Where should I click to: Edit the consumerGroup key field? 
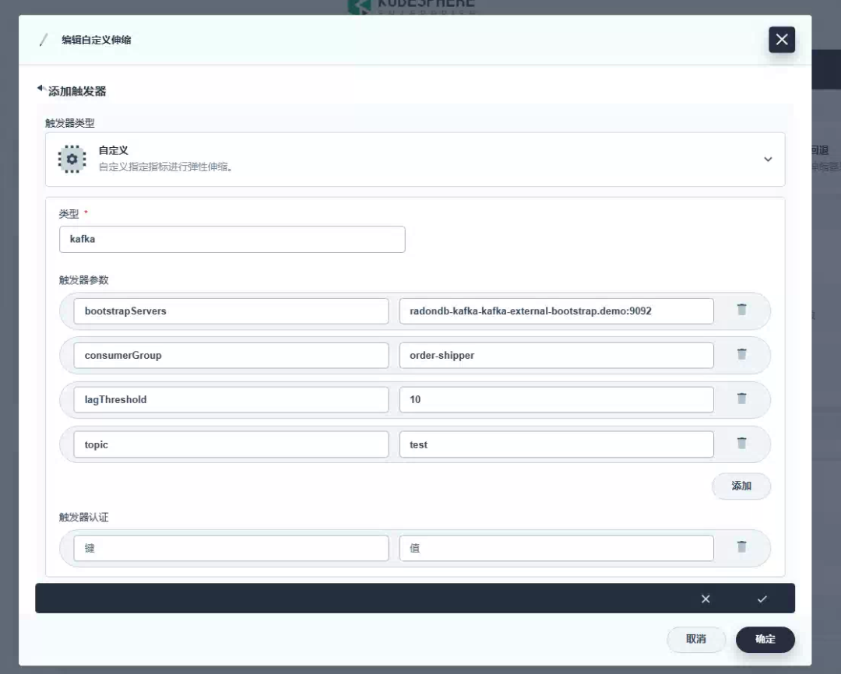tap(230, 356)
